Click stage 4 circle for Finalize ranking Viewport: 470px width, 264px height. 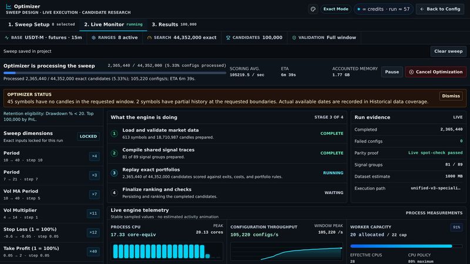(x=114, y=193)
